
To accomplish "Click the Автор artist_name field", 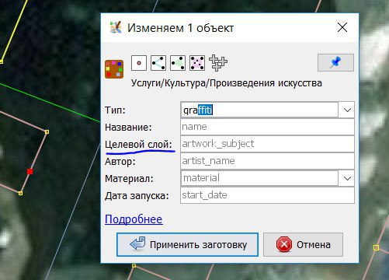I will [x=267, y=161].
